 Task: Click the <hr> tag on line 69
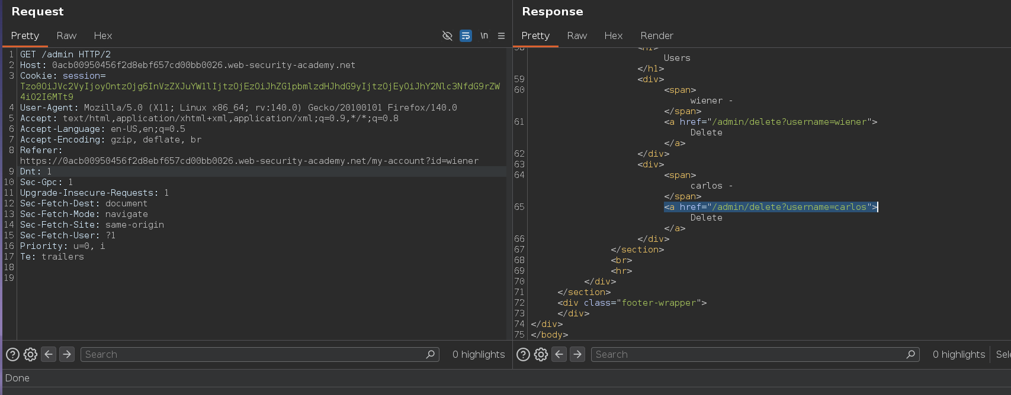621,271
